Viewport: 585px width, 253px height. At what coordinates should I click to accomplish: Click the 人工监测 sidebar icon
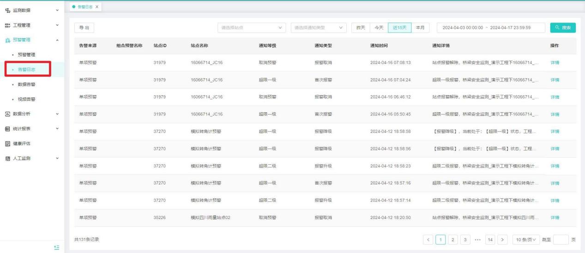click(x=7, y=158)
